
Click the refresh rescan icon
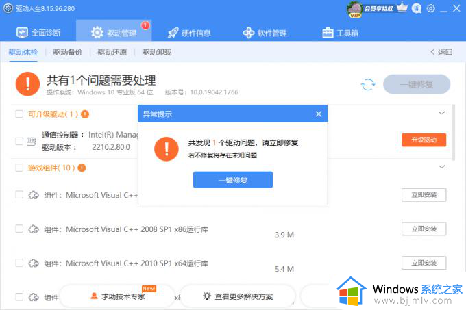(x=367, y=85)
